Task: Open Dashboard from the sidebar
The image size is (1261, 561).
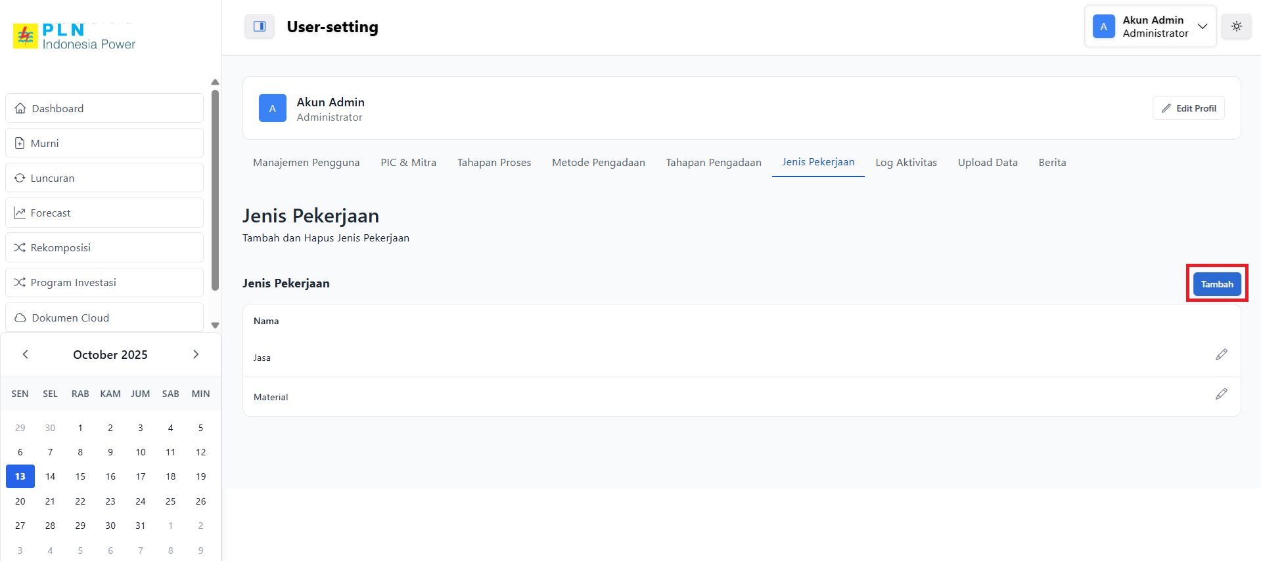Action: (104, 108)
